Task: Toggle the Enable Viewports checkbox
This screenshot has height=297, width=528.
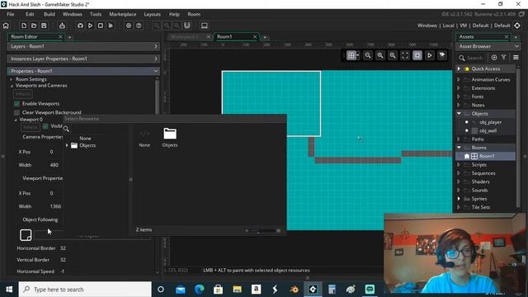Action: click(x=16, y=104)
